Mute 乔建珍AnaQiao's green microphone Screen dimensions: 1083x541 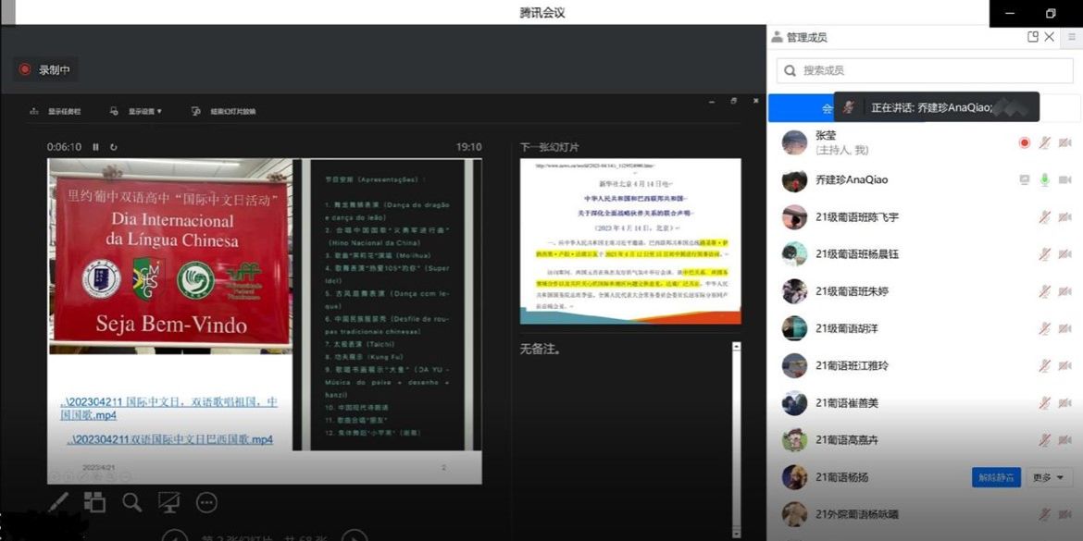click(x=1044, y=179)
